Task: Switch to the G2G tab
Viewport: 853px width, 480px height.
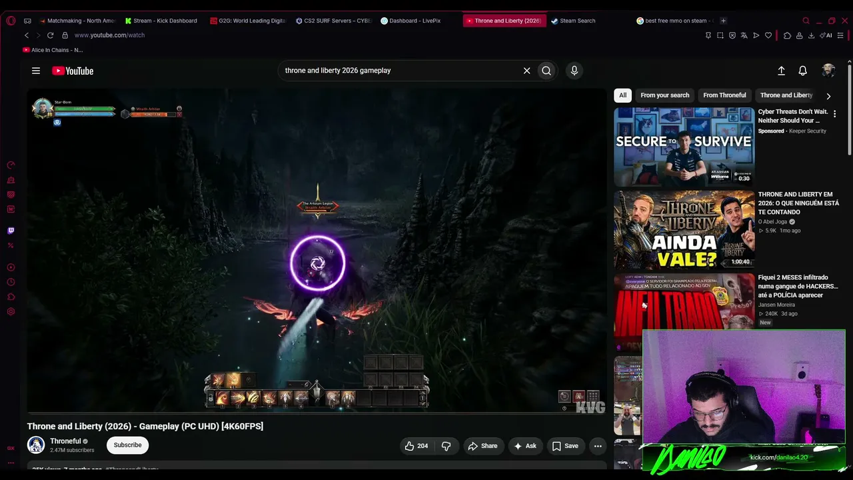Action: coord(248,21)
